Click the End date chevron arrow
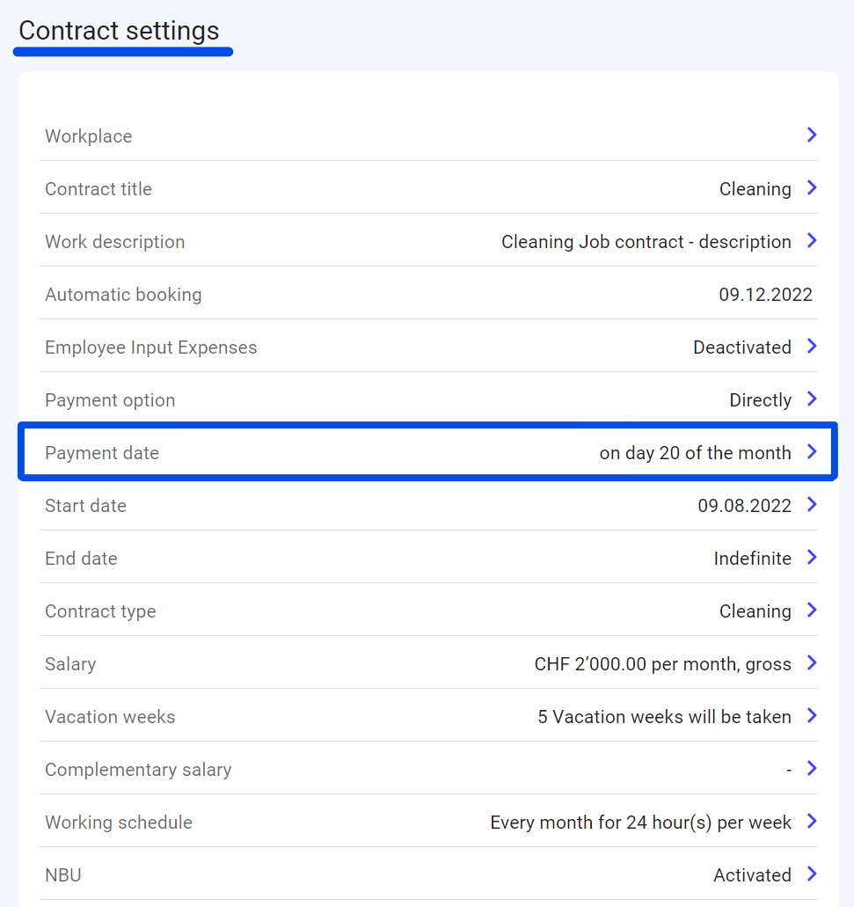 pyautogui.click(x=812, y=557)
